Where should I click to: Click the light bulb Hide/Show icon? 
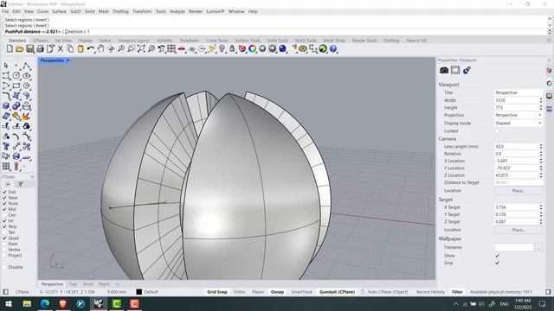(222, 48)
